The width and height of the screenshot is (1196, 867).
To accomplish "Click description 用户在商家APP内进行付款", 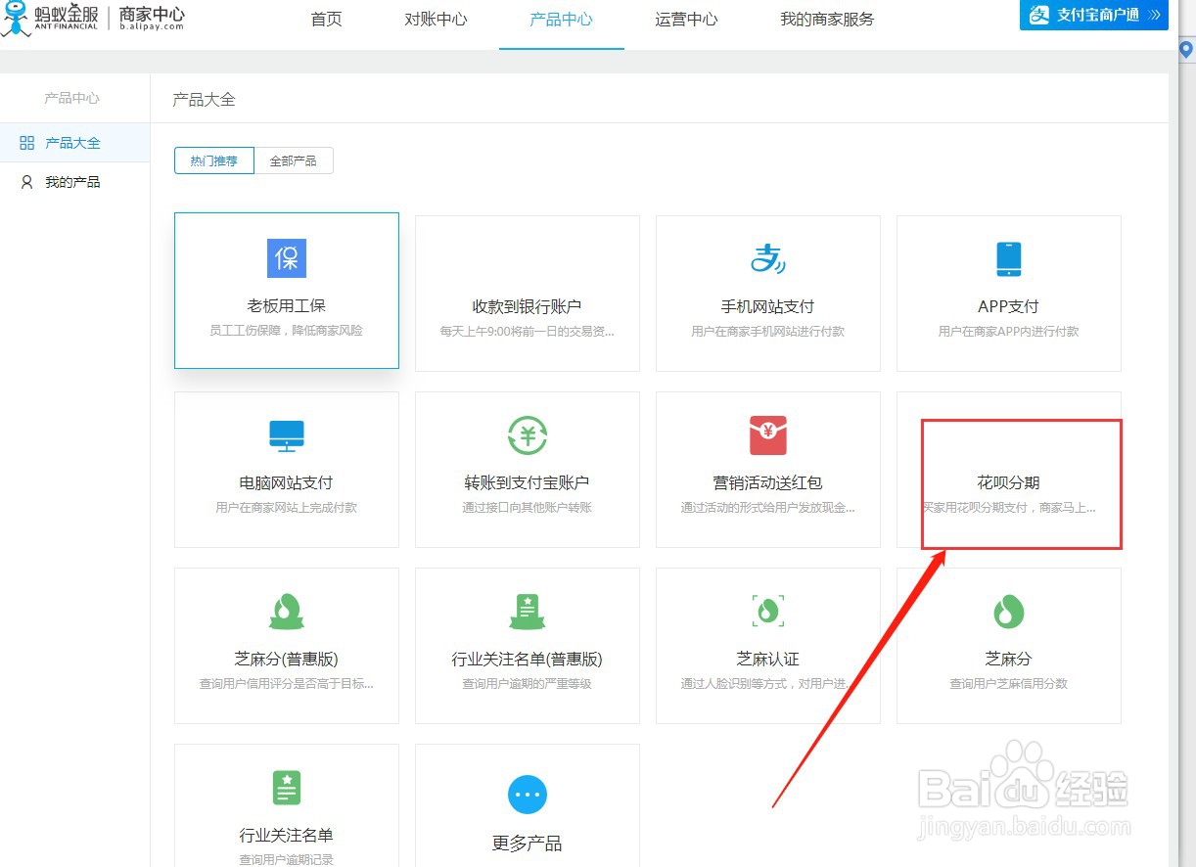I will point(1009,331).
